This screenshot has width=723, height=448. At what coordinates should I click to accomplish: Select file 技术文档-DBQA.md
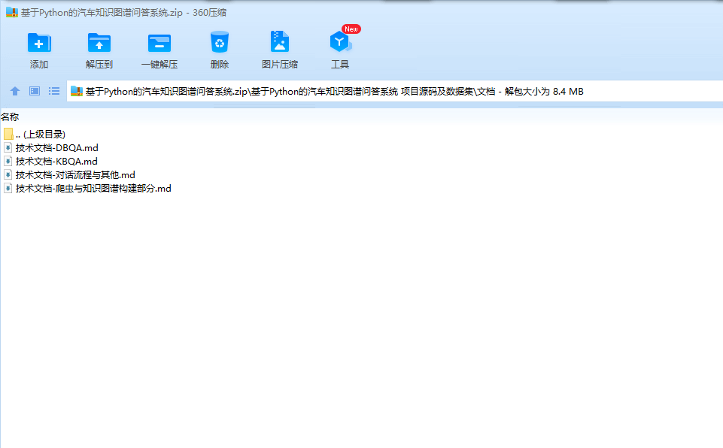(x=56, y=148)
